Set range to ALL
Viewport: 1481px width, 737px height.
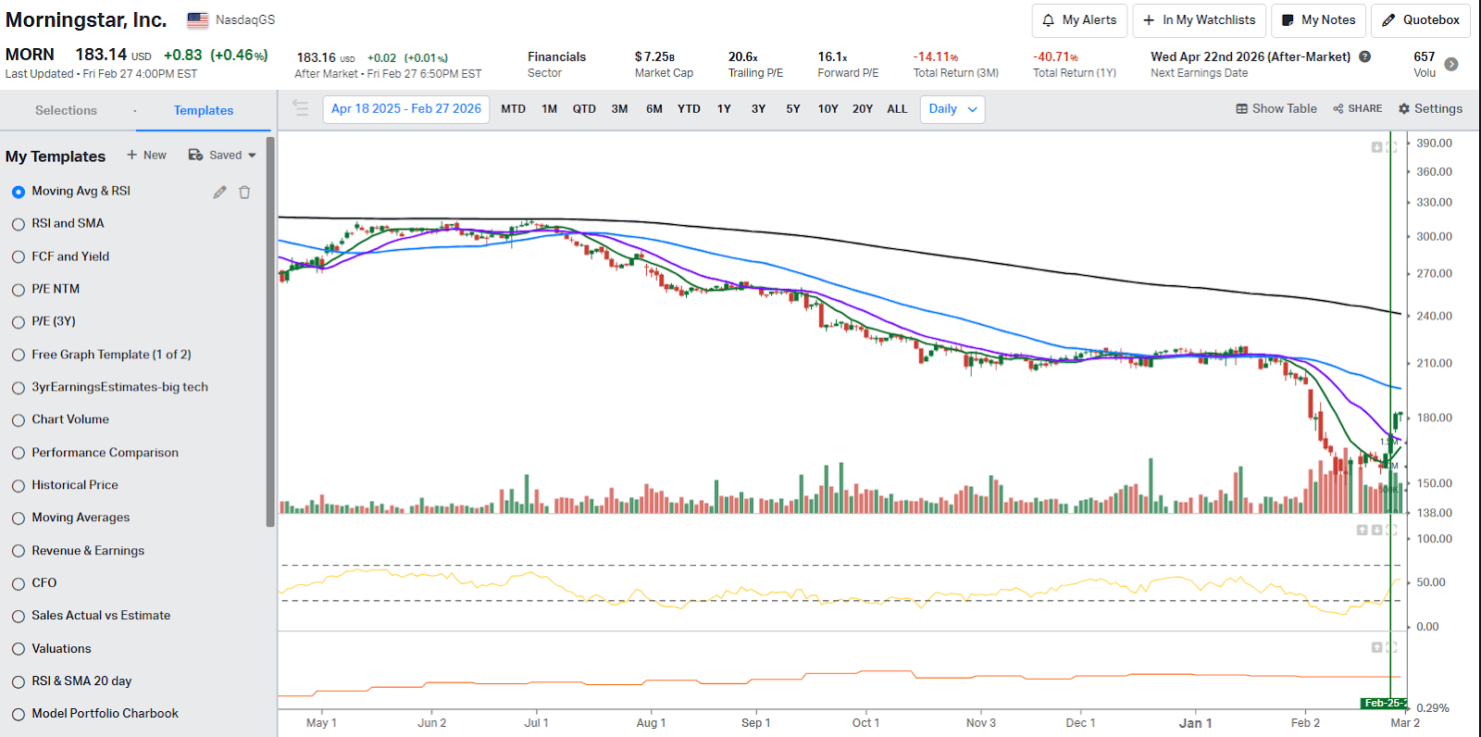tap(897, 108)
